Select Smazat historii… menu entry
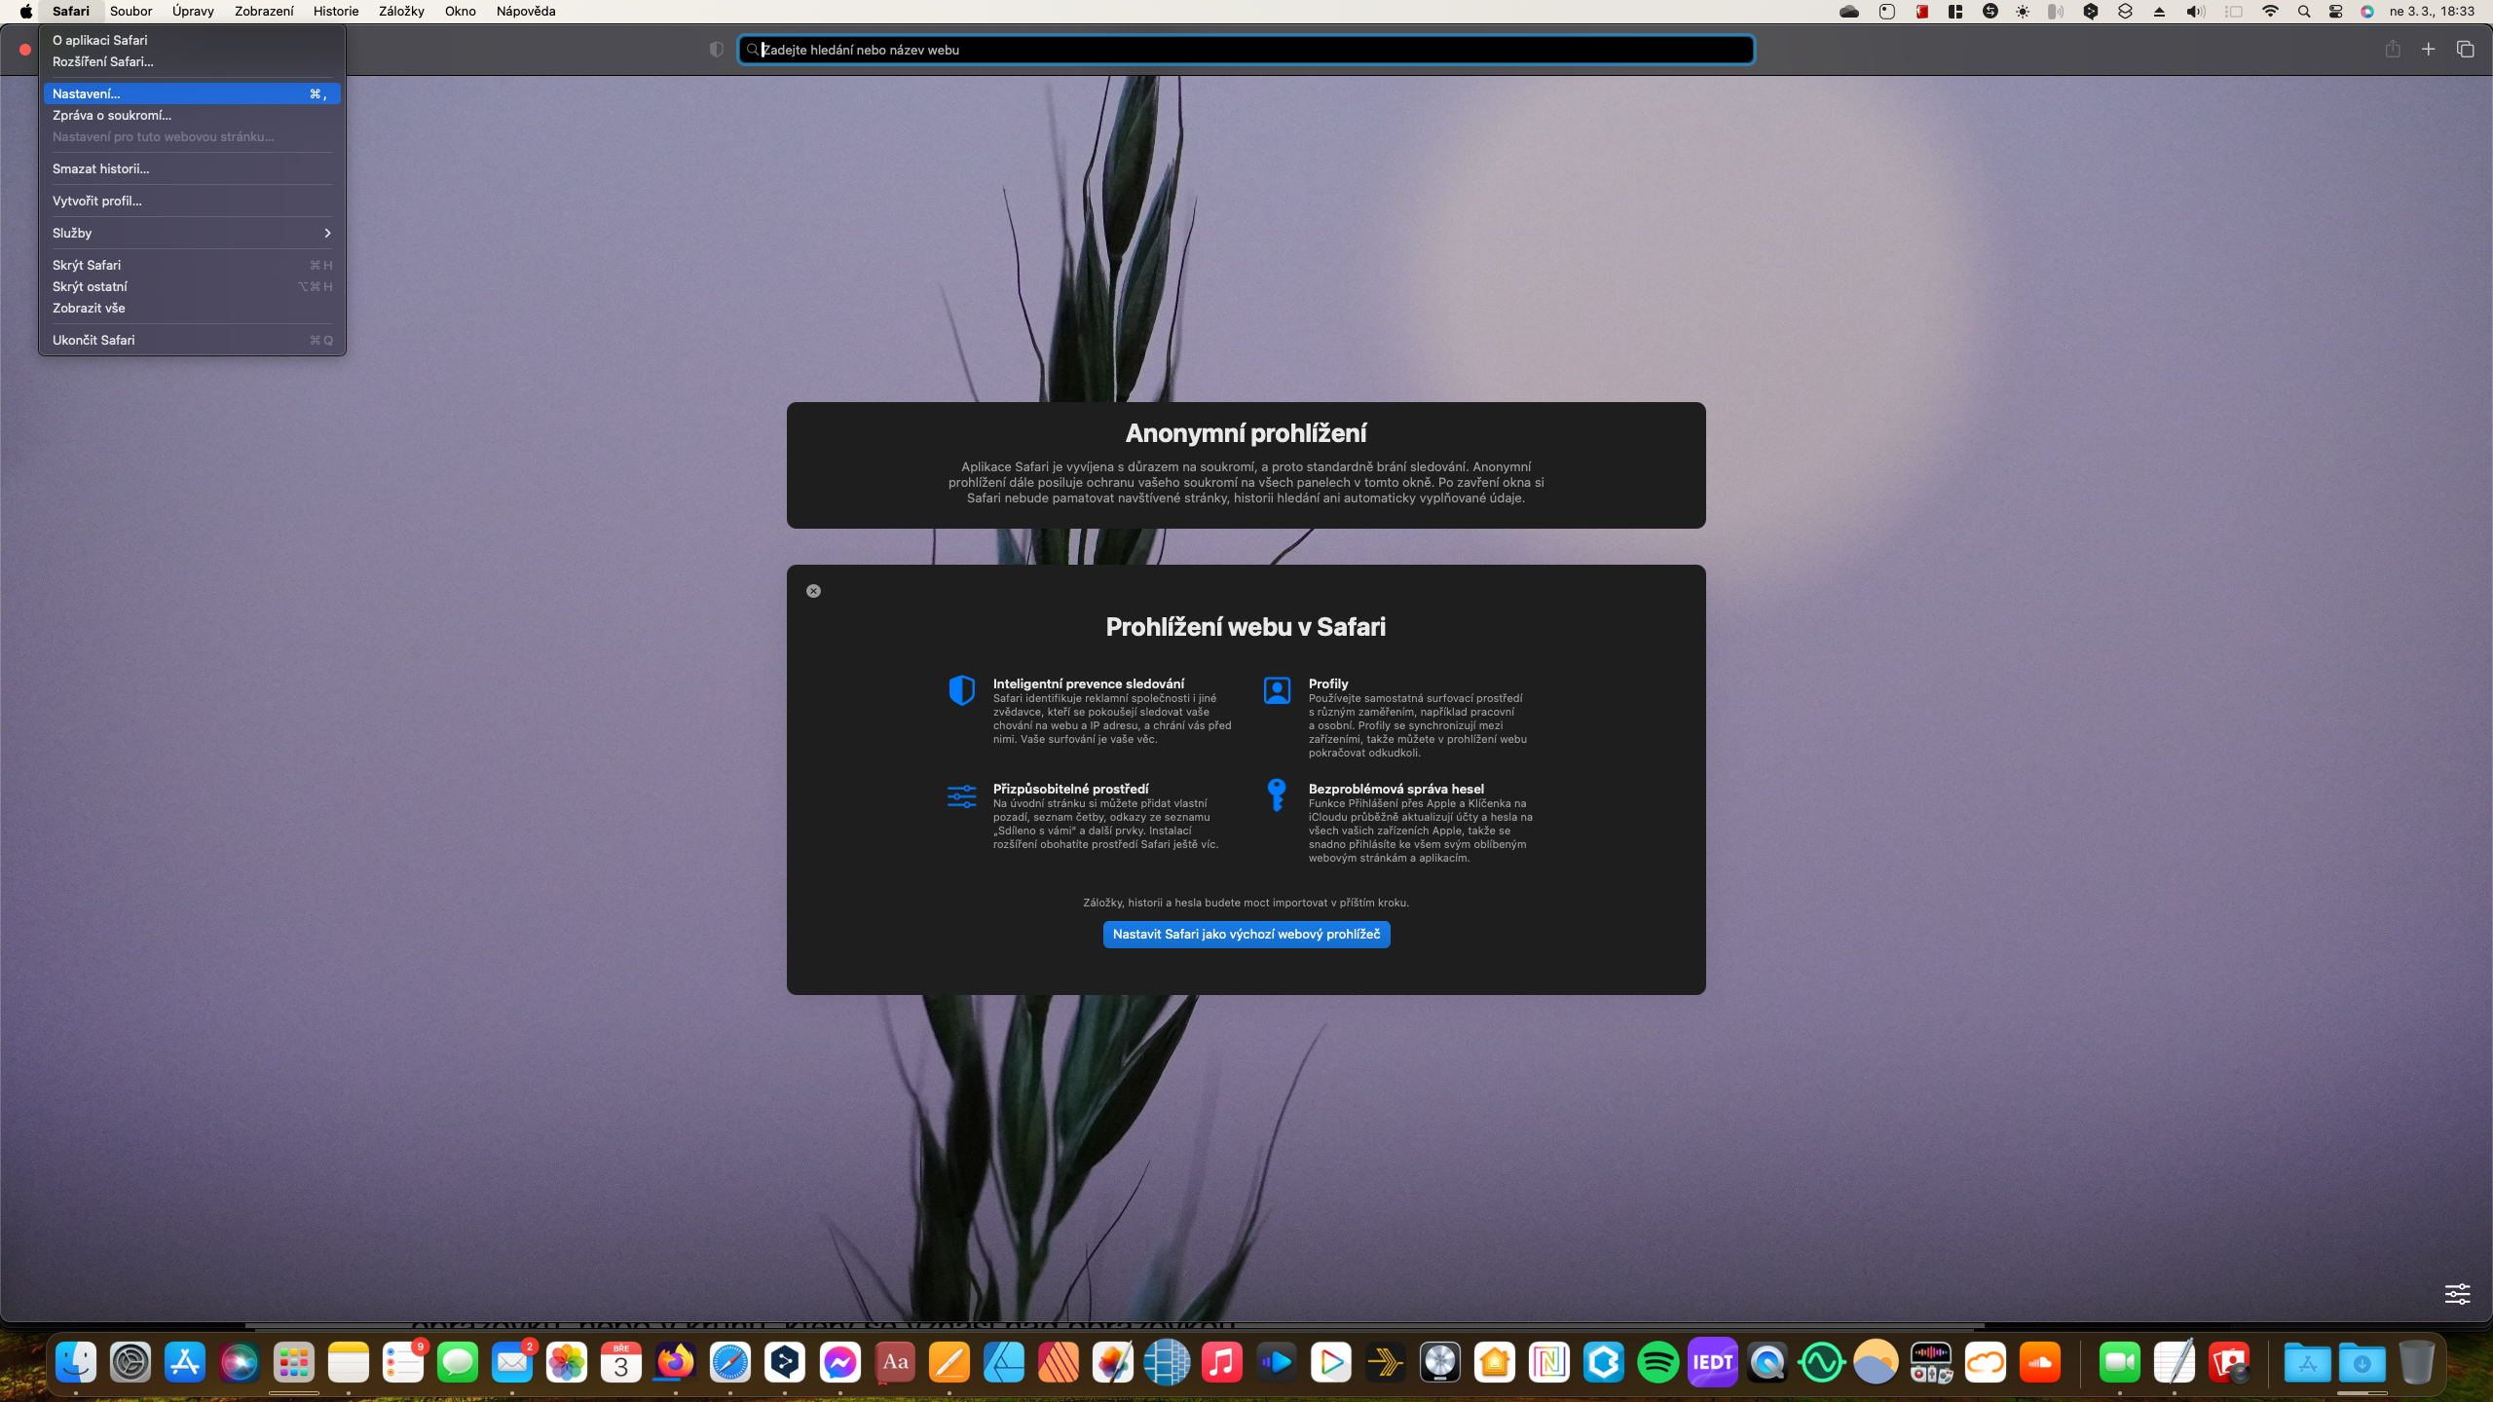Screen dimensions: 2493x1402 101,168
